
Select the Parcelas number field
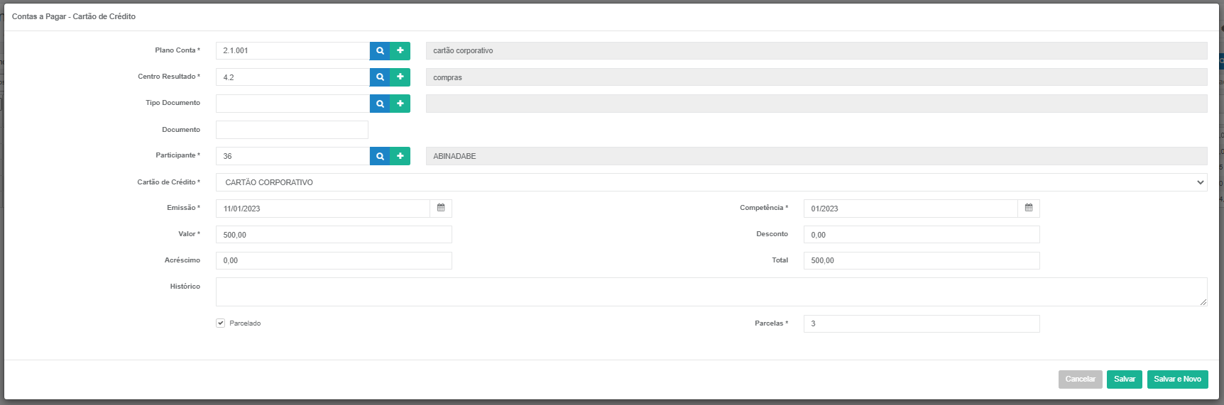pos(922,323)
